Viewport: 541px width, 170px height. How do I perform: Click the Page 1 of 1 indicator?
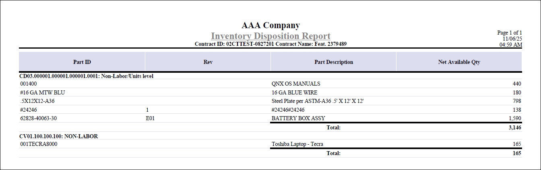pyautogui.click(x=510, y=33)
